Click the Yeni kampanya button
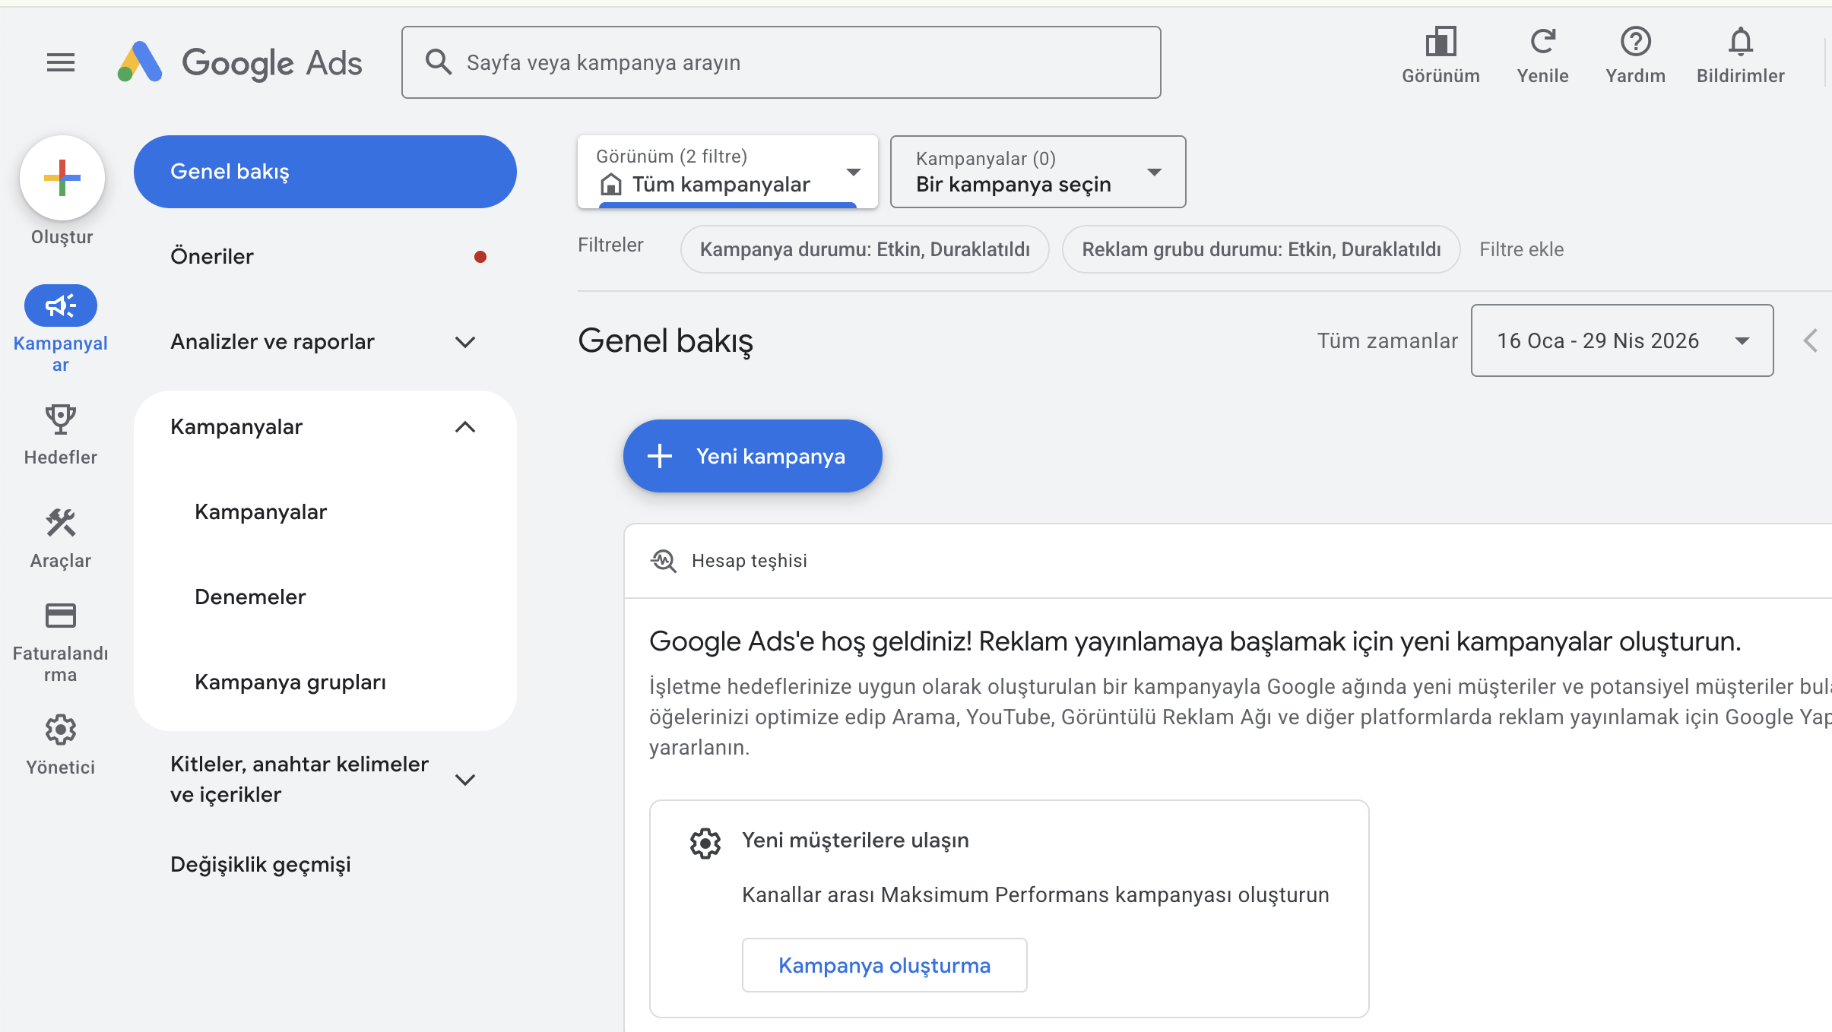Screen dimensions: 1832x1032 (753, 456)
